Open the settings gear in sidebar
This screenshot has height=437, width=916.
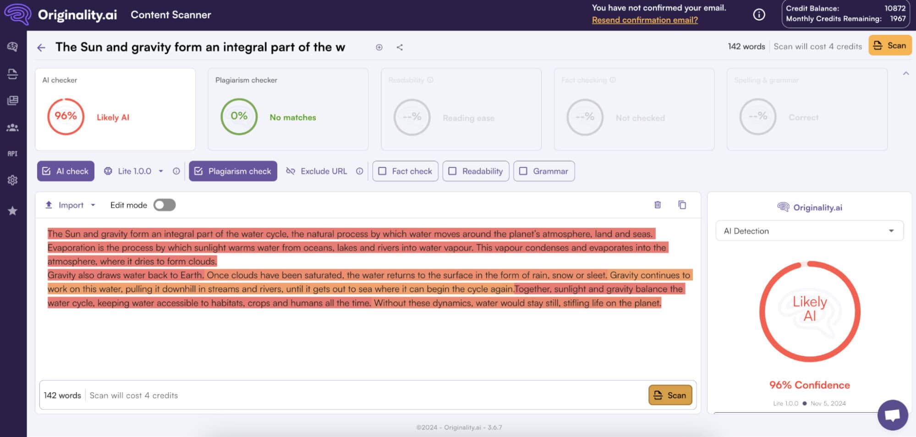click(13, 180)
